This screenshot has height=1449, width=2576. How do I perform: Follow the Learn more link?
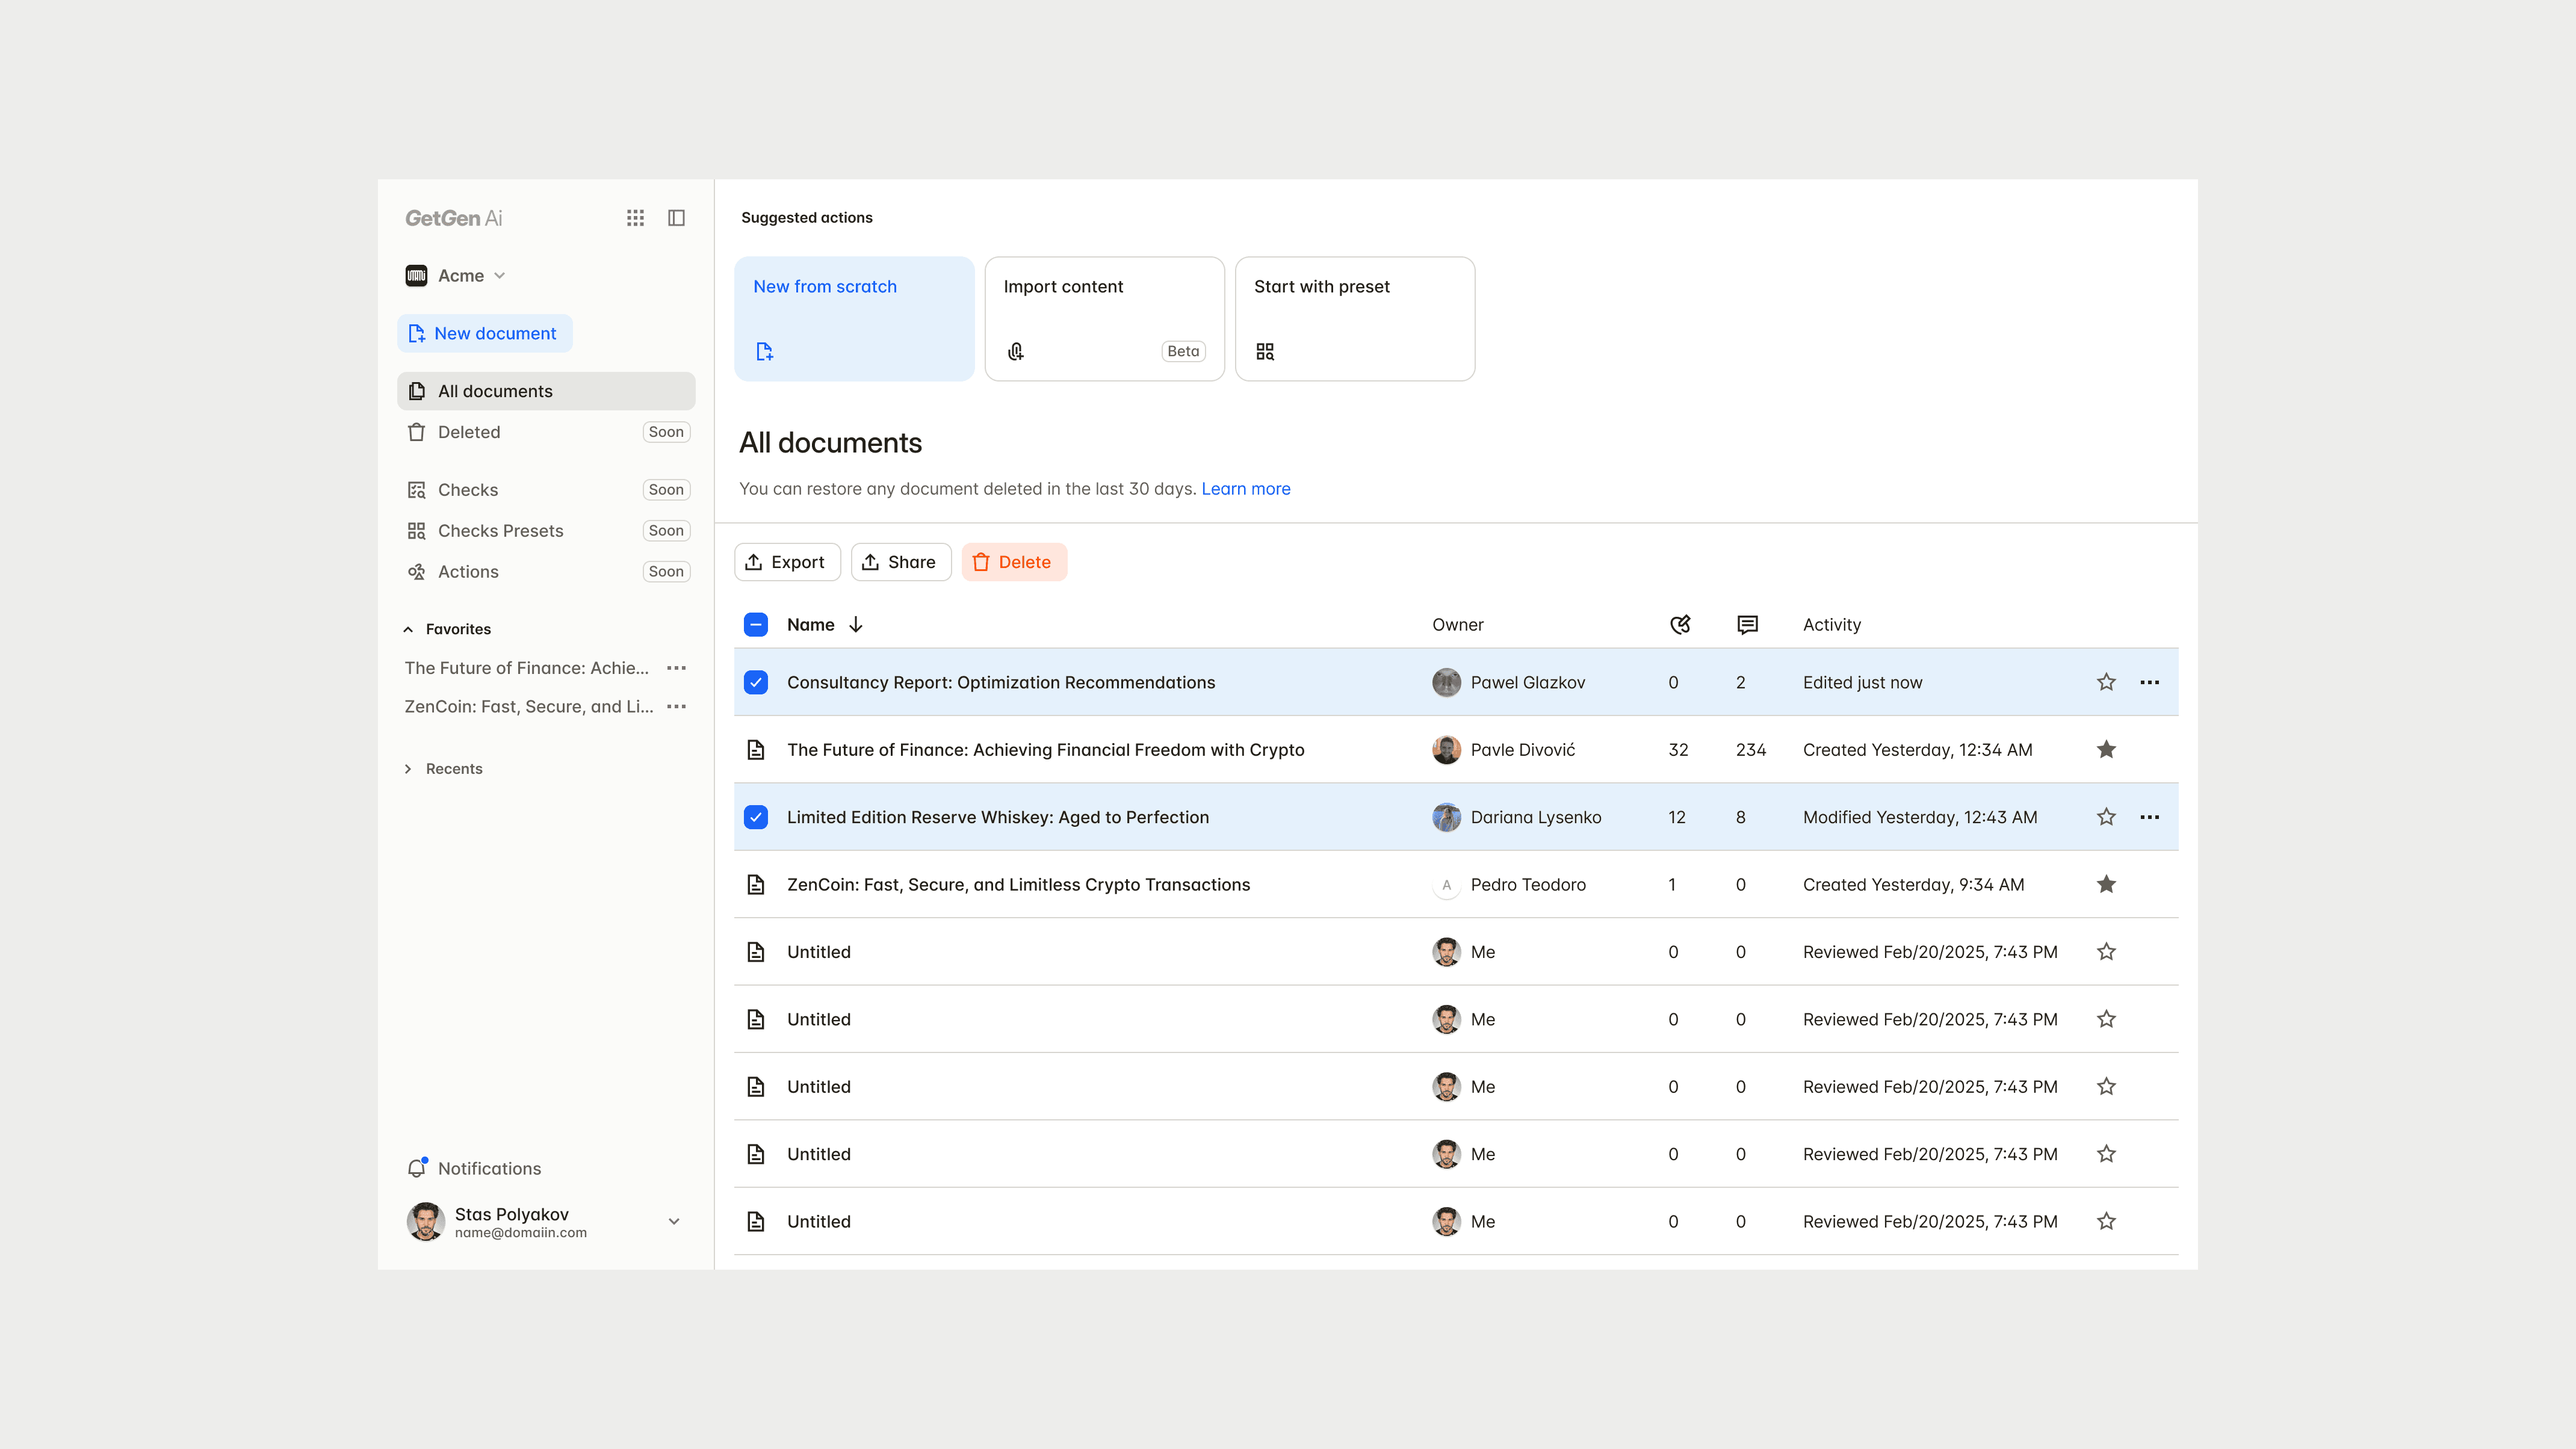1245,489
